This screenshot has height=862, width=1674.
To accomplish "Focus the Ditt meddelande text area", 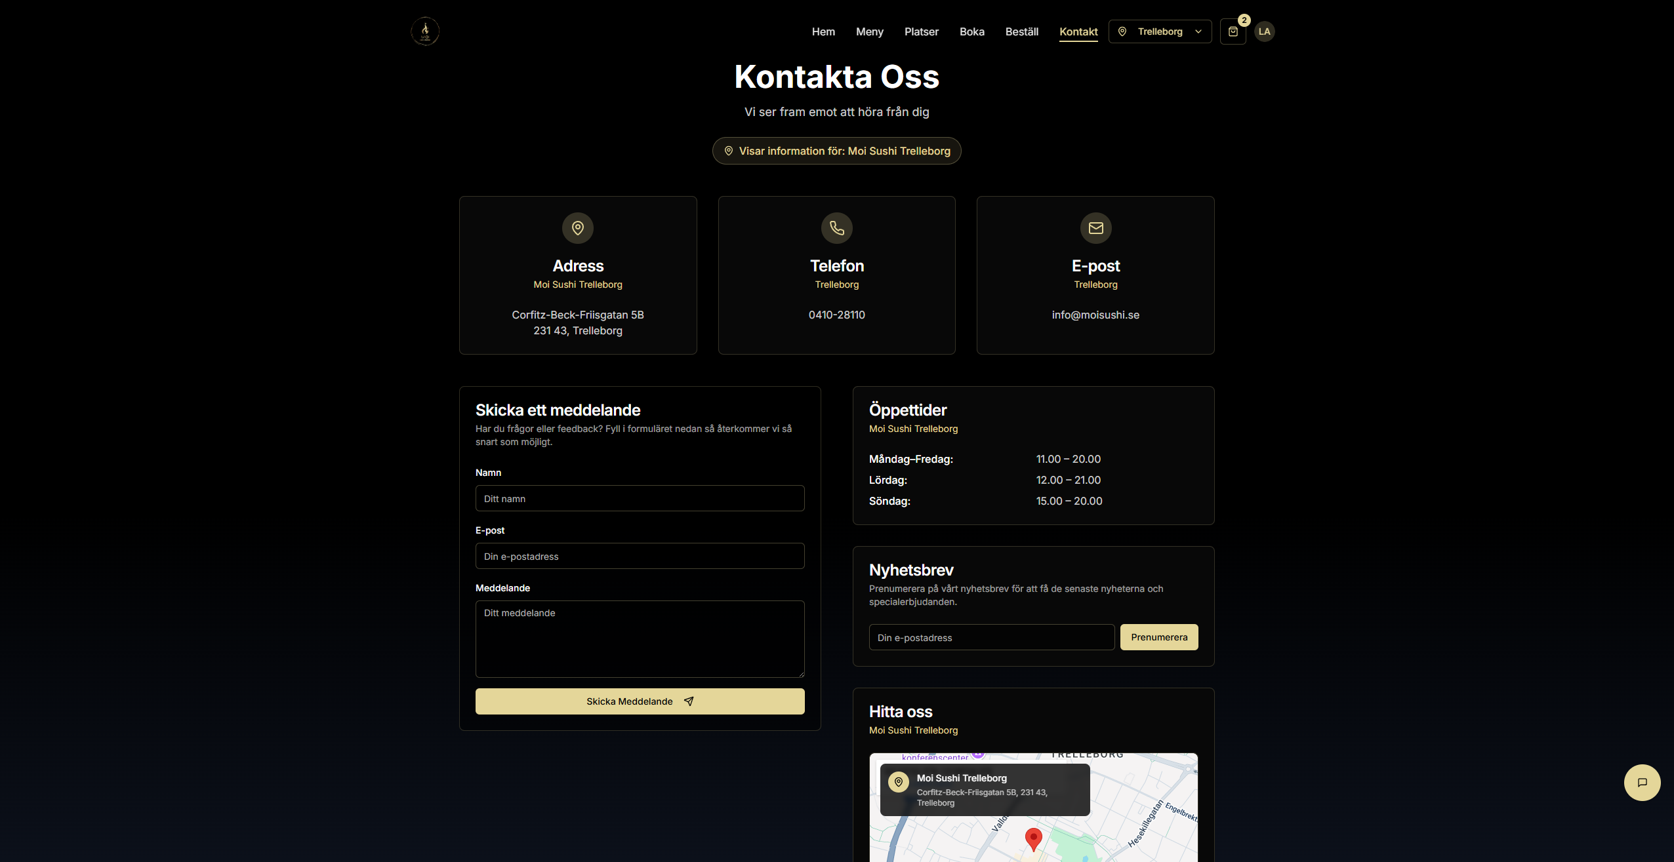I will point(640,639).
